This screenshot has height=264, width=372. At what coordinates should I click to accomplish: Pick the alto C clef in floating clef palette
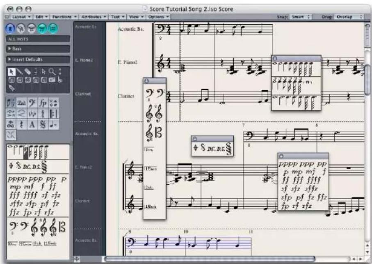pos(158,133)
